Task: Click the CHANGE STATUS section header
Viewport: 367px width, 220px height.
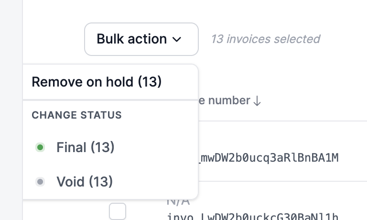Action: [x=76, y=115]
